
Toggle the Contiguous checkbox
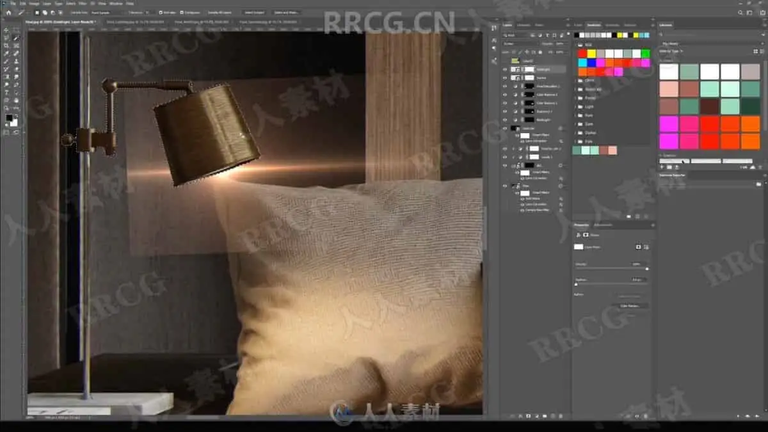(x=182, y=12)
